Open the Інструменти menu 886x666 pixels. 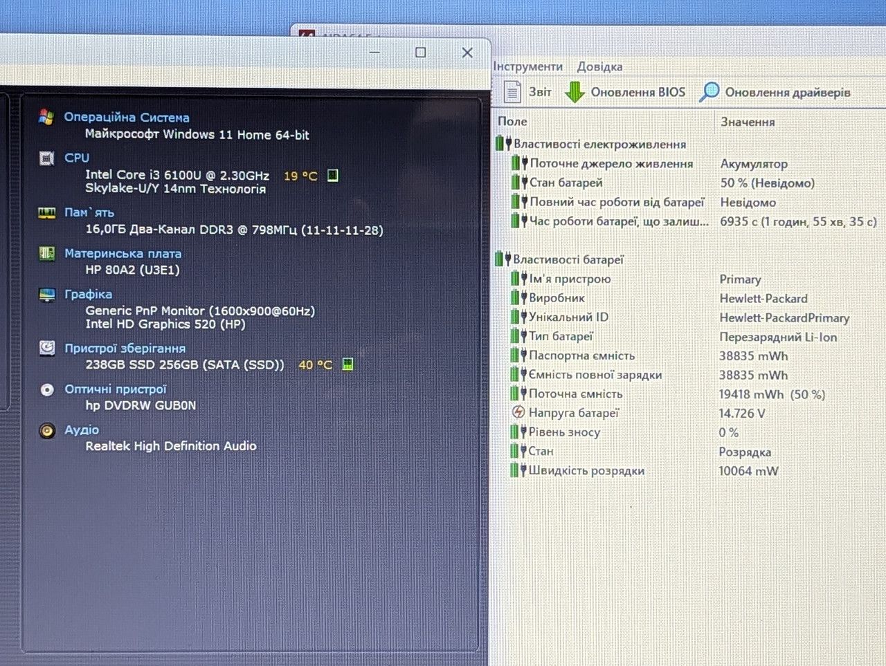coord(528,66)
